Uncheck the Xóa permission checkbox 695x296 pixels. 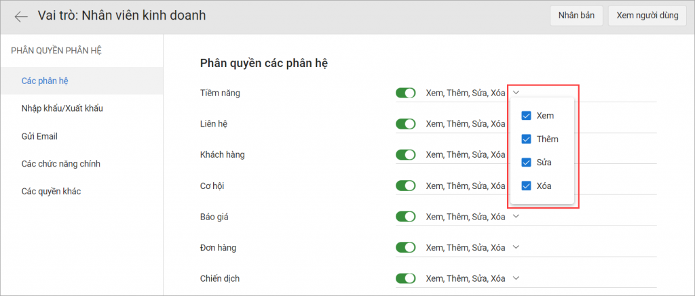tap(526, 186)
